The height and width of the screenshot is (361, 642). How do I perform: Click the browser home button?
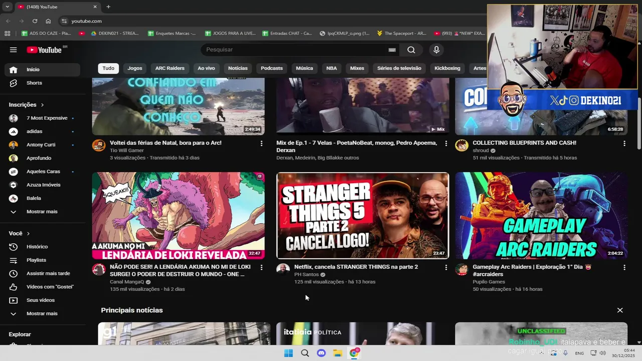[x=48, y=21]
